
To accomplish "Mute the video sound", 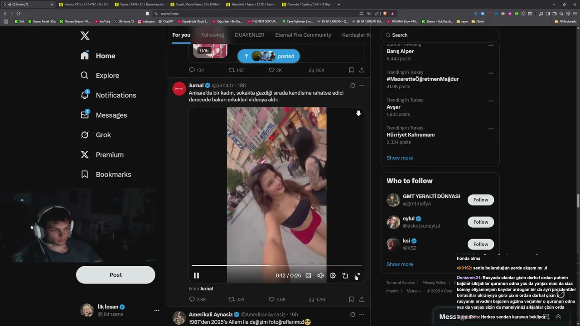I will pyautogui.click(x=320, y=275).
